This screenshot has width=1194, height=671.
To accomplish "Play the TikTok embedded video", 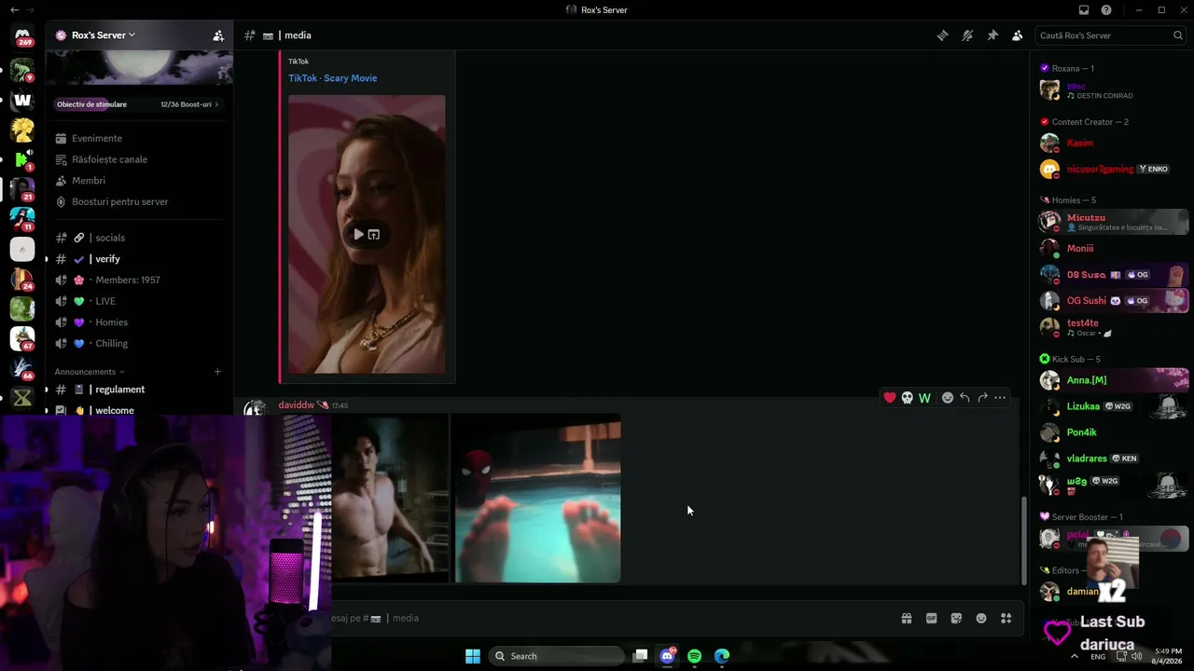I will [x=358, y=235].
